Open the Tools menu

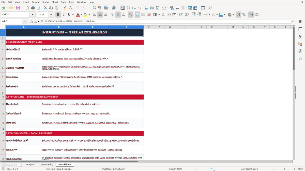coord(71,2)
